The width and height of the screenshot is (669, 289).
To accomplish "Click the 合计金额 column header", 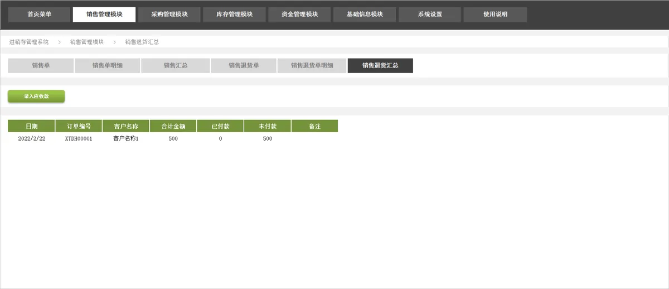I will [x=173, y=126].
